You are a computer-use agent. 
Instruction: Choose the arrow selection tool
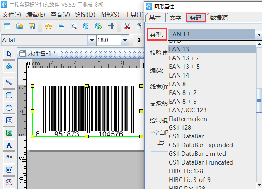point(9,54)
